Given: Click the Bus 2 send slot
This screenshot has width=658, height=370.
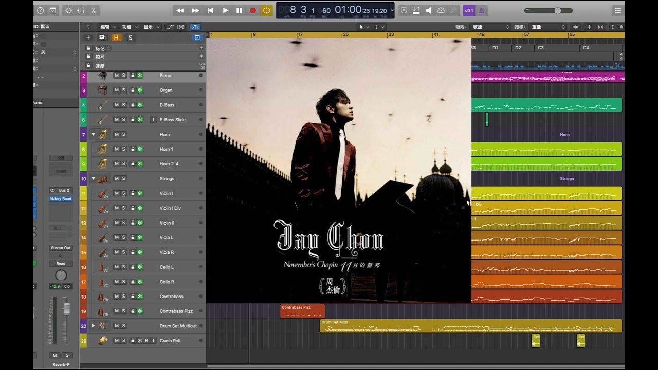Looking at the screenshot, I should coord(61,190).
